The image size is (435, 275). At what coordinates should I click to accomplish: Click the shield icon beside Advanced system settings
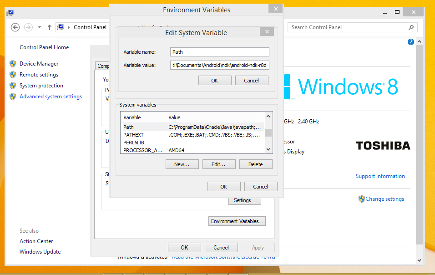point(13,97)
